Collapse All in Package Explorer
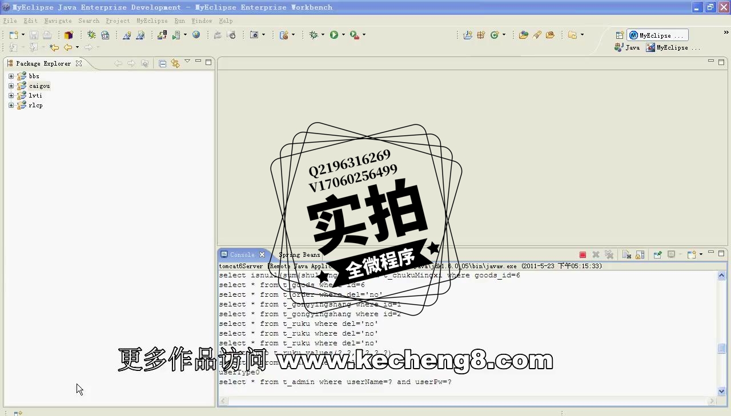Viewport: 731px width, 416px height. (x=163, y=63)
